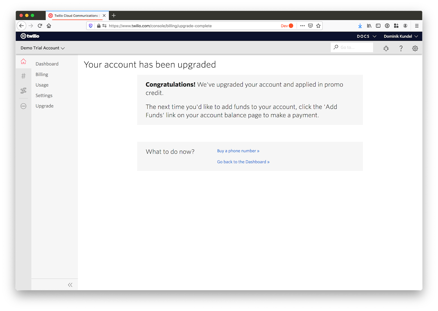Image resolution: width=438 pixels, height=311 pixels.
Task: Open Firefox account avatar icon
Action: coord(405,26)
